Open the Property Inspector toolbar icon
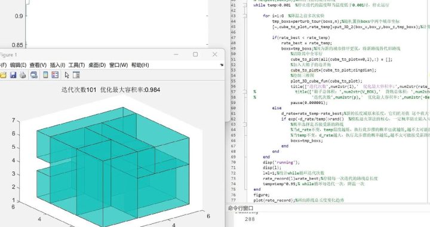Viewport: 430px width, 227px height. tap(76, 75)
